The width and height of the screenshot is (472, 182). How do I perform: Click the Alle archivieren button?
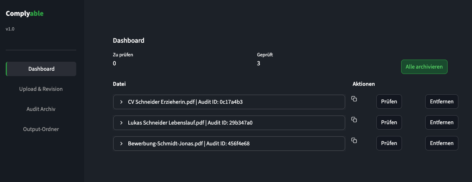coord(424,67)
